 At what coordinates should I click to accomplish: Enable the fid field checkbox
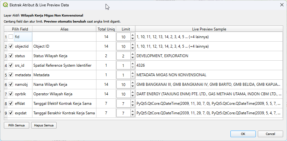point(11,37)
